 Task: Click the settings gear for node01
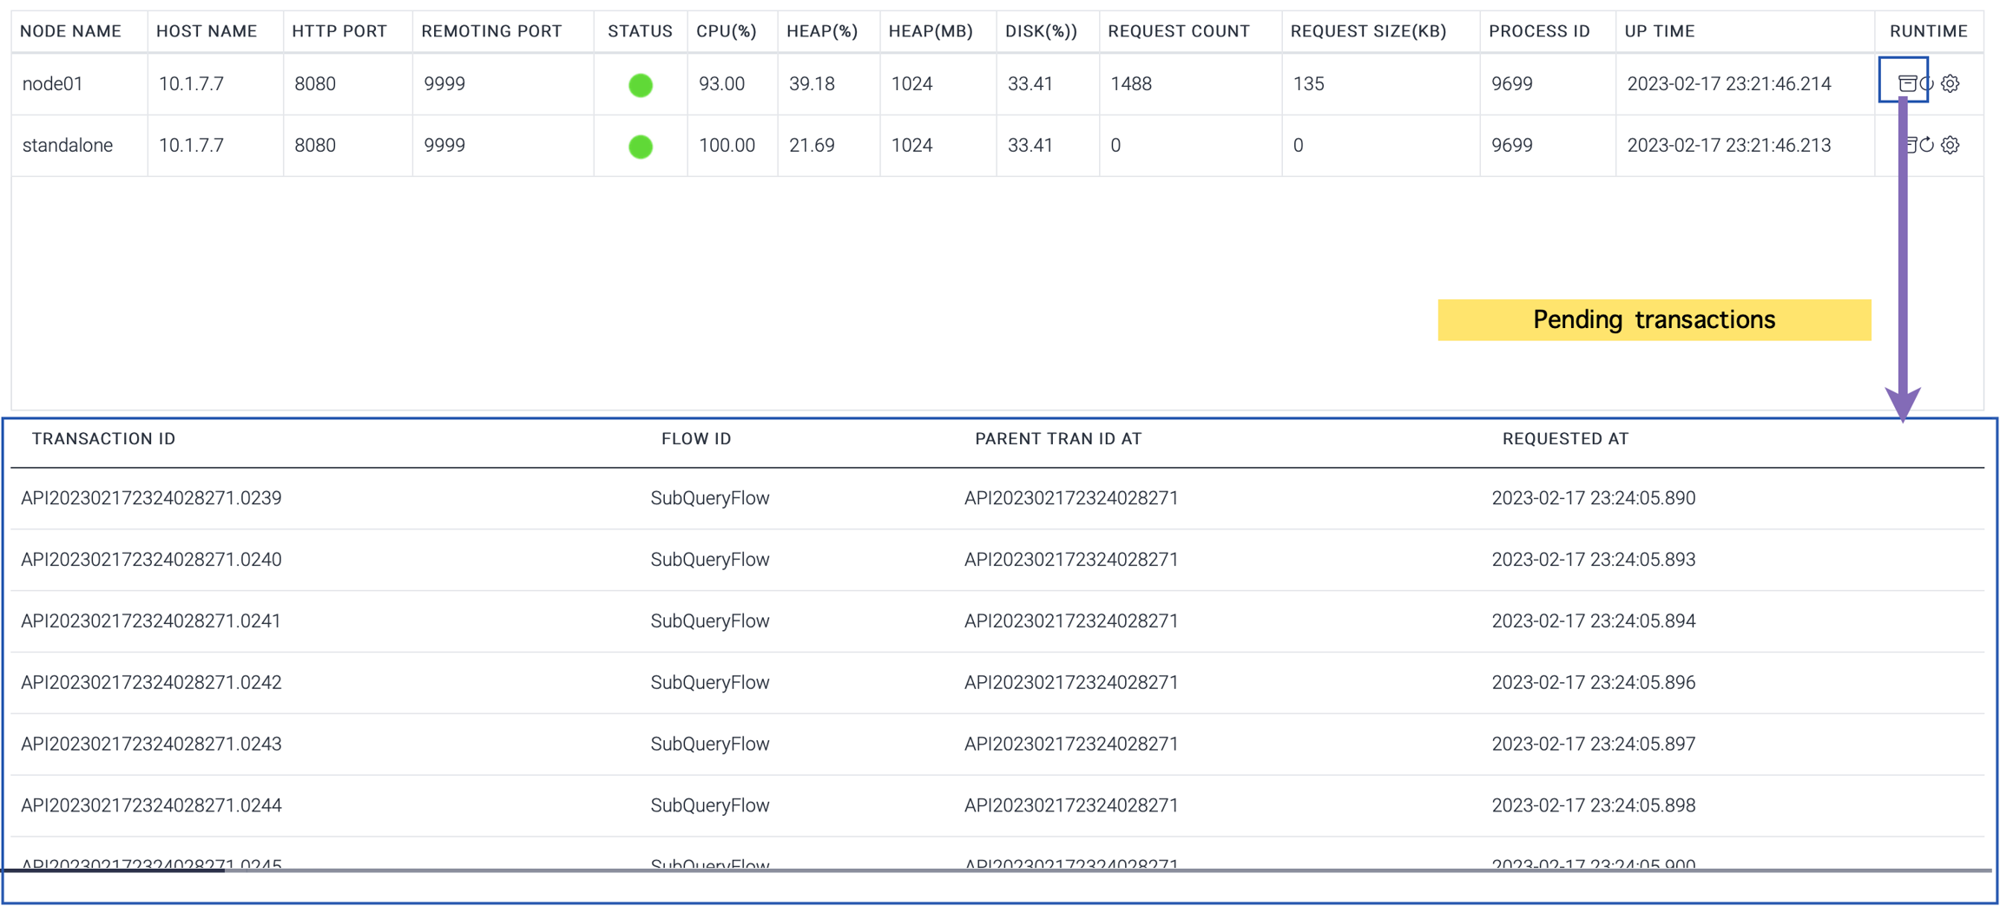tap(1951, 83)
